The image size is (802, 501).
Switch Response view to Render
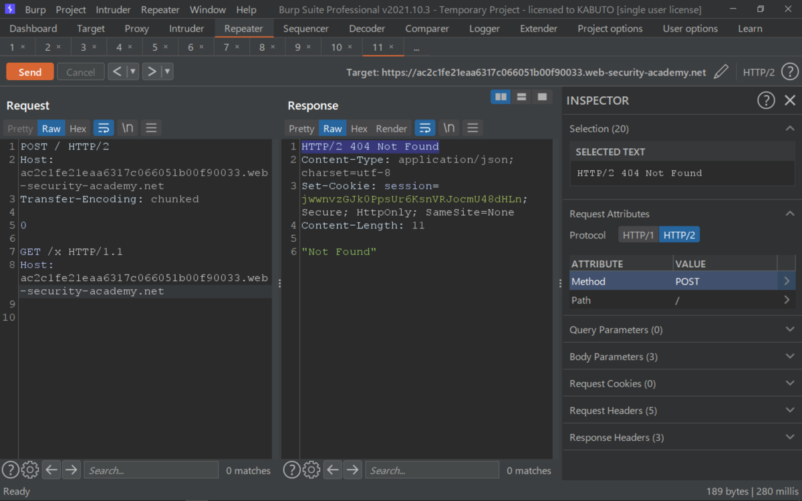pos(392,129)
